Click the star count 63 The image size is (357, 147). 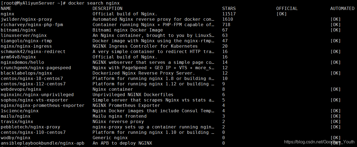coord(225,35)
